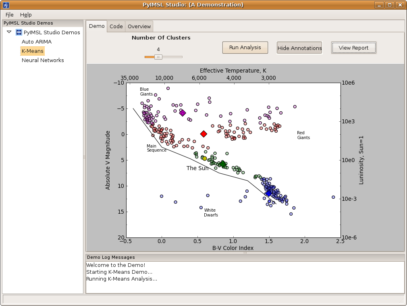Collapse the PyIMSL Studio Demos tree

[9, 32]
